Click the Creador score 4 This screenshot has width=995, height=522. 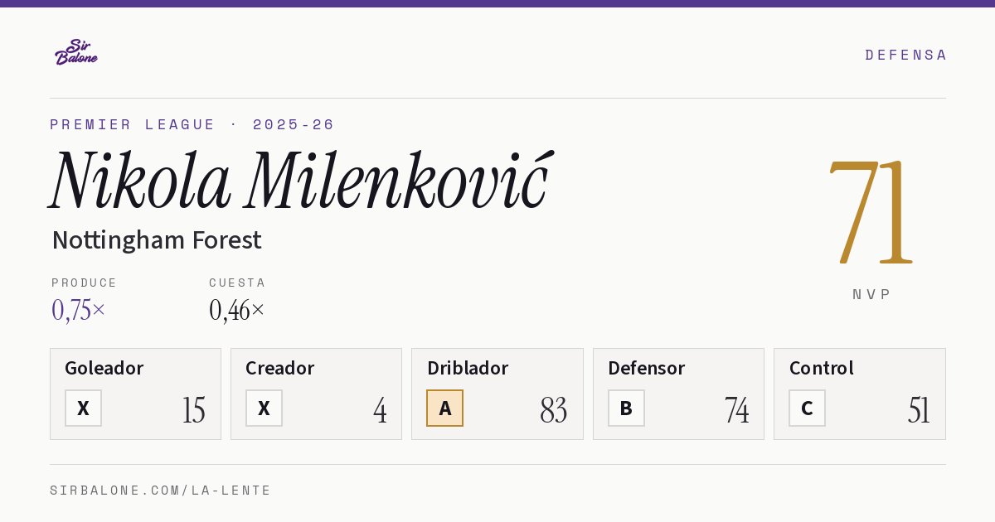click(380, 410)
